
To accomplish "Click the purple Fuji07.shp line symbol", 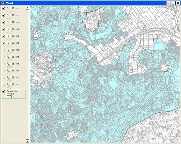I will (x=9, y=53).
